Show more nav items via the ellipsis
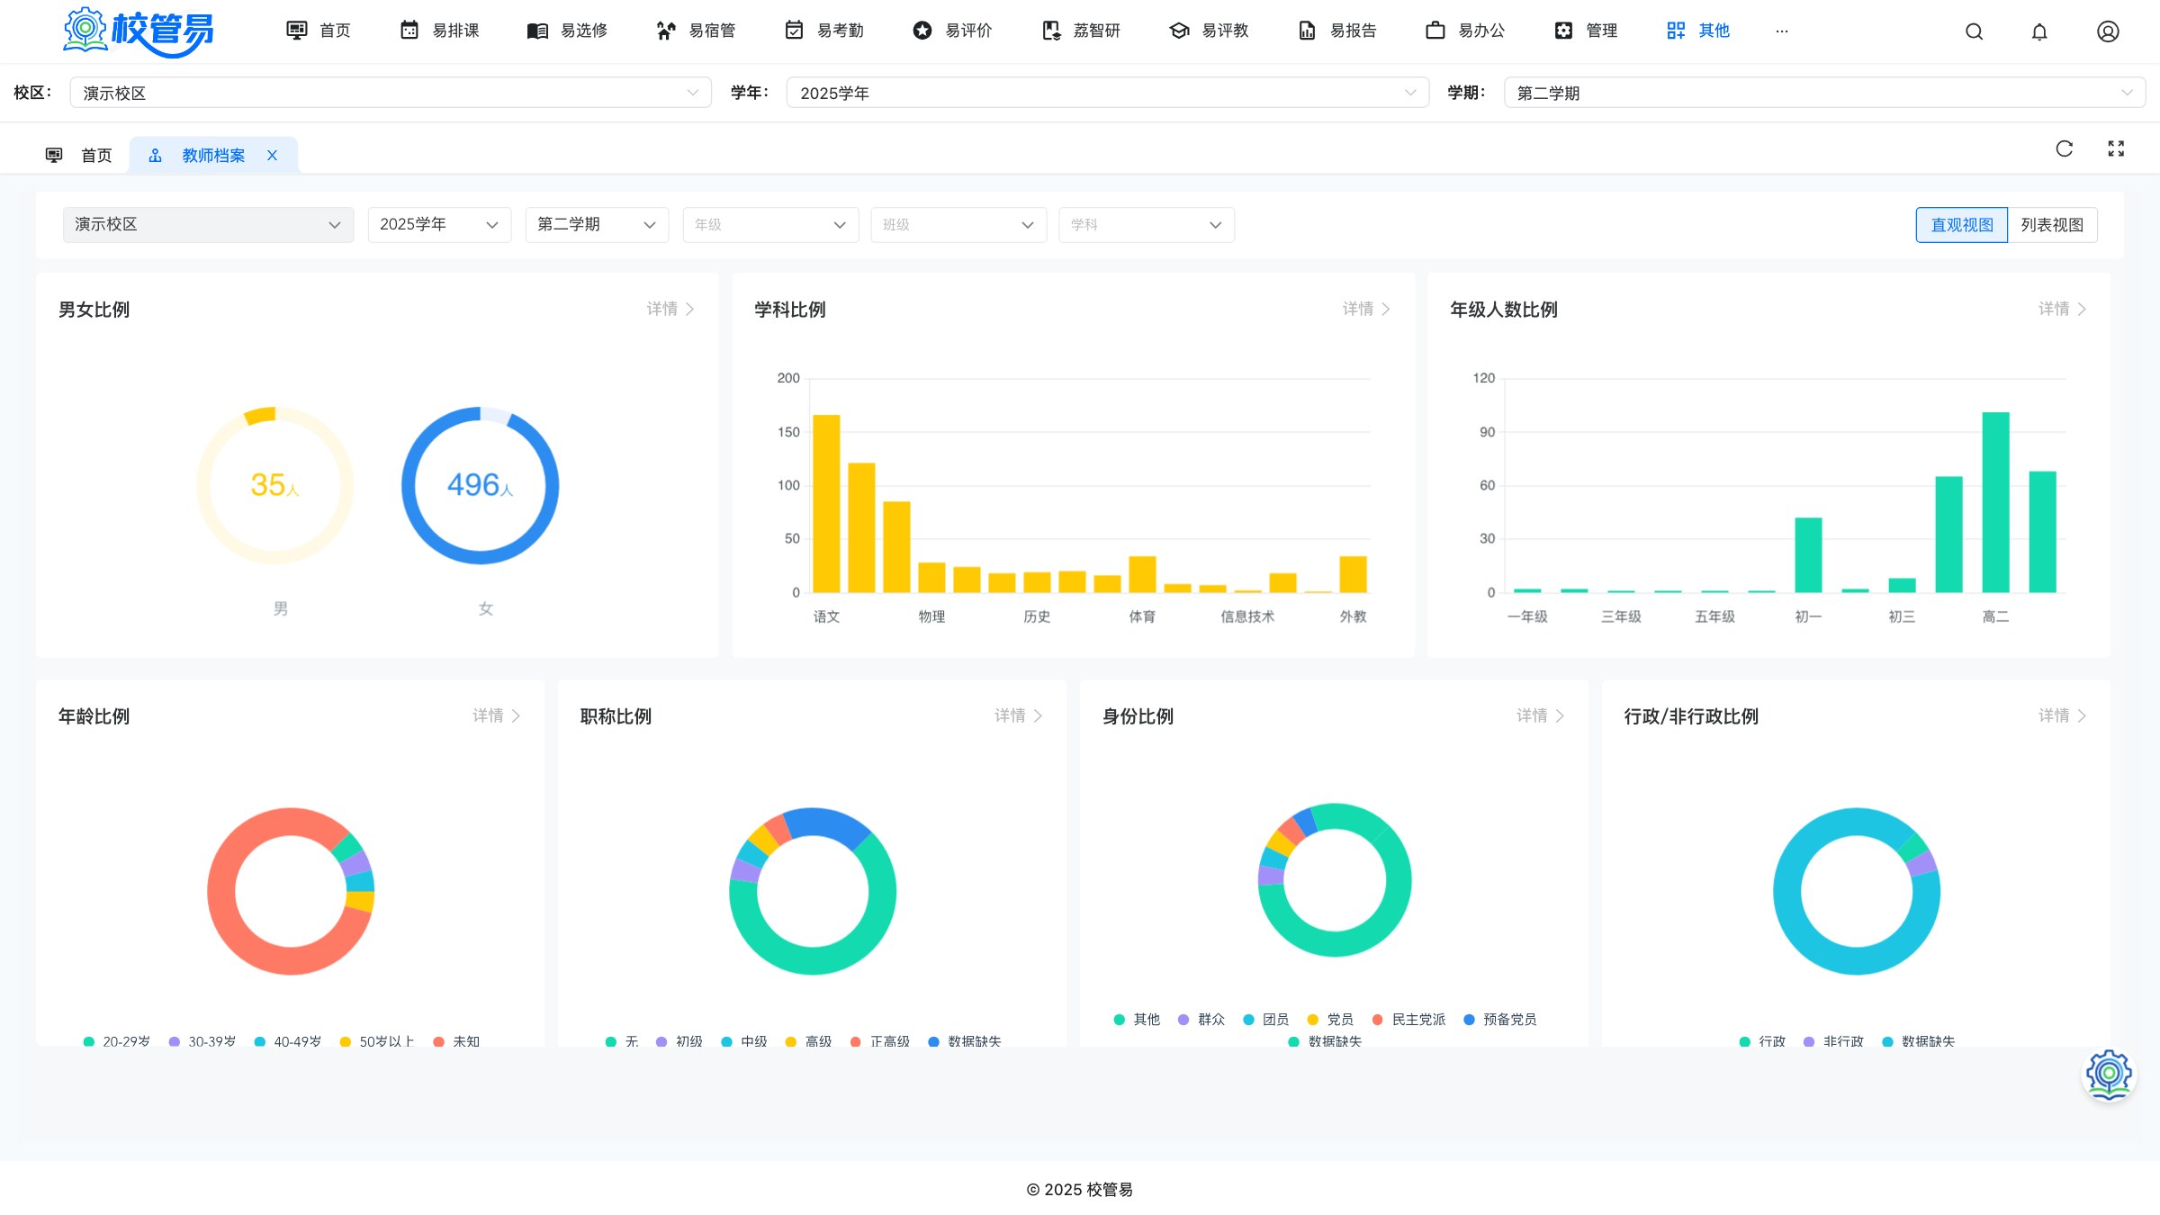The height and width of the screenshot is (1215, 2160). tap(1782, 31)
